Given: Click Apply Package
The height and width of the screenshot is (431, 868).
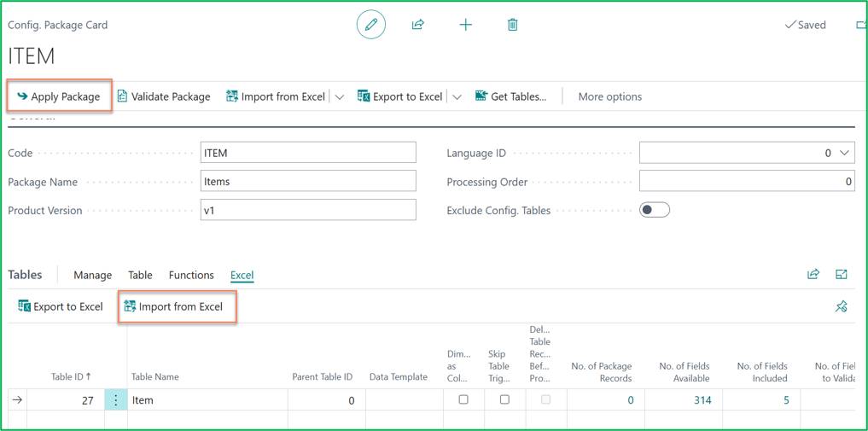Looking at the screenshot, I should coord(59,96).
